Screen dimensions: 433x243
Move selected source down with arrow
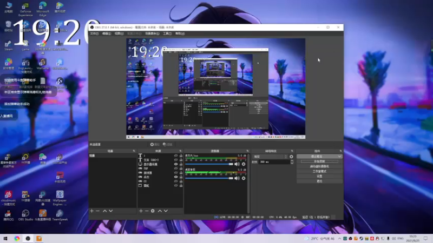point(166,211)
